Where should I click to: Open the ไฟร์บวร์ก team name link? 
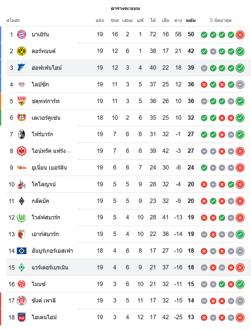click(x=42, y=134)
